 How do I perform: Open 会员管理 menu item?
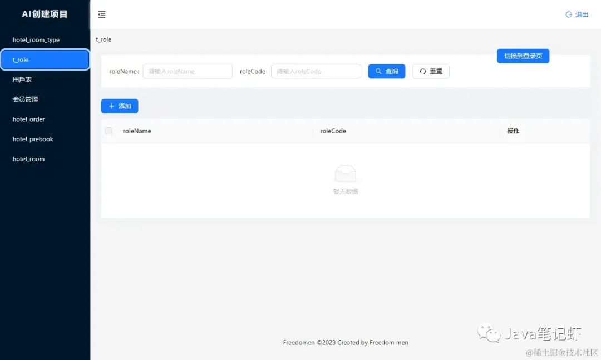(45, 99)
